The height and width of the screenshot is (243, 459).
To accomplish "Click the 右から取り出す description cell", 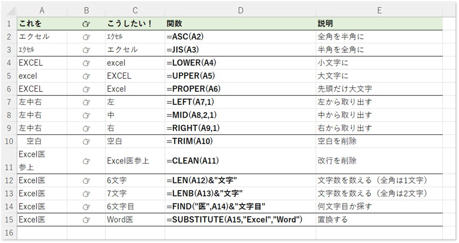I will 379,128.
